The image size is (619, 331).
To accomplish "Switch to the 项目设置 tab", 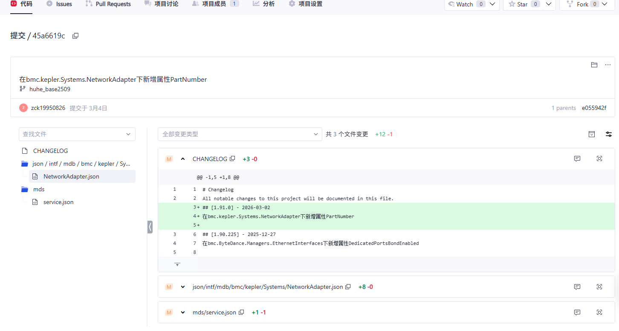I will click(305, 4).
